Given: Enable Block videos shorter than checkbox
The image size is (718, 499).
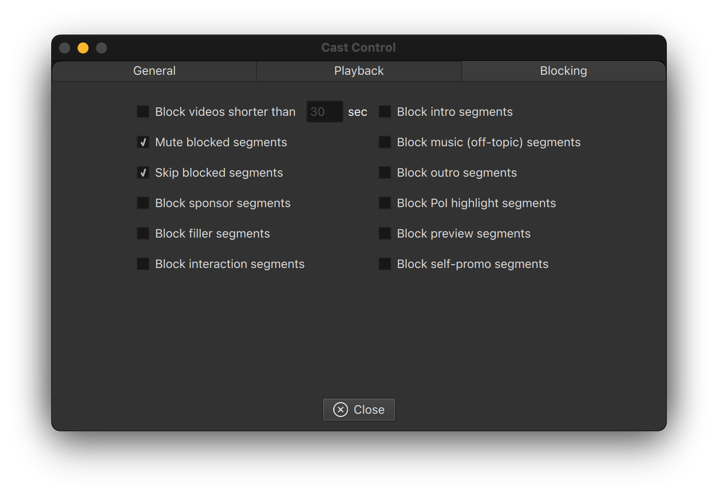Looking at the screenshot, I should 143,112.
